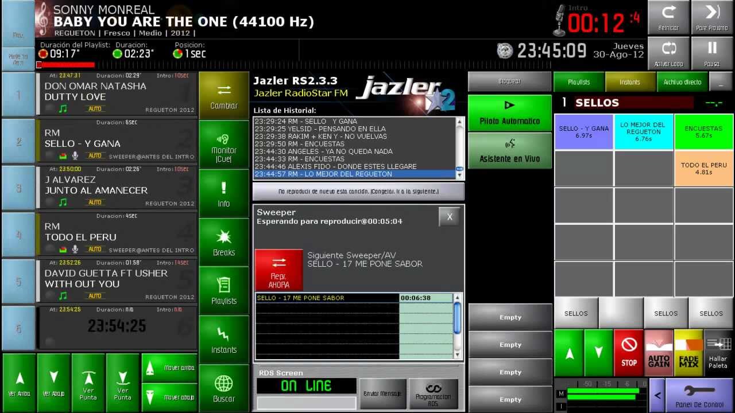Image resolution: width=735 pixels, height=413 pixels.
Task: Click the last Empty slot button
Action: [x=510, y=399]
